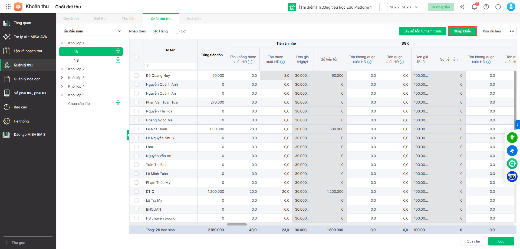
Task: Select the Cột radio button
Action: 177,31
